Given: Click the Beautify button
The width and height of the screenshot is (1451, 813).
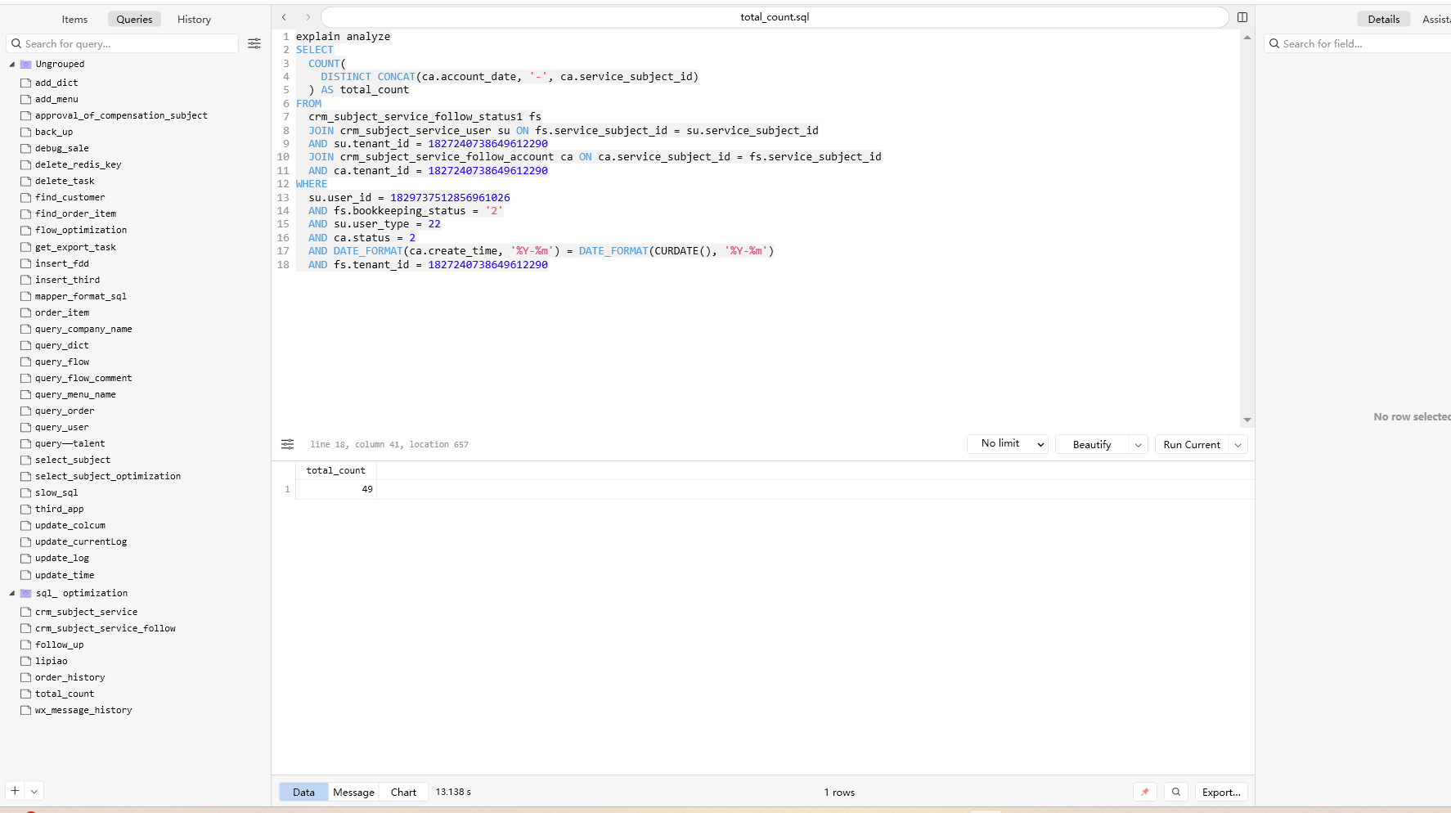Looking at the screenshot, I should pos(1092,445).
